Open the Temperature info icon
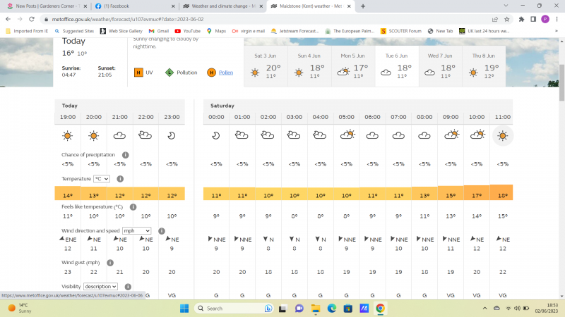Screen dimensions: 565x317 120,179
